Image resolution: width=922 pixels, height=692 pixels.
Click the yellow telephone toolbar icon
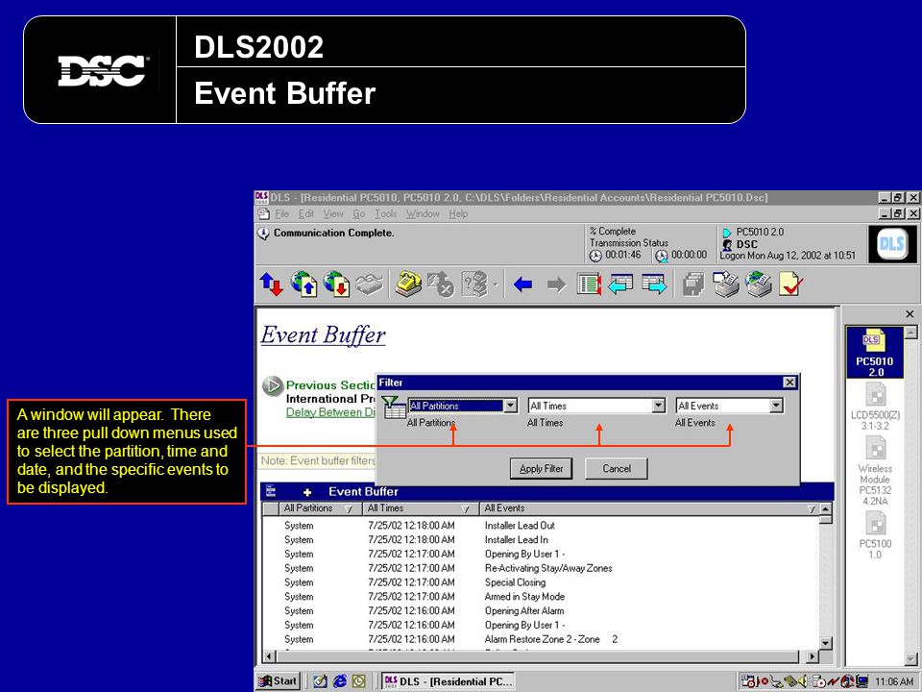[x=408, y=284]
